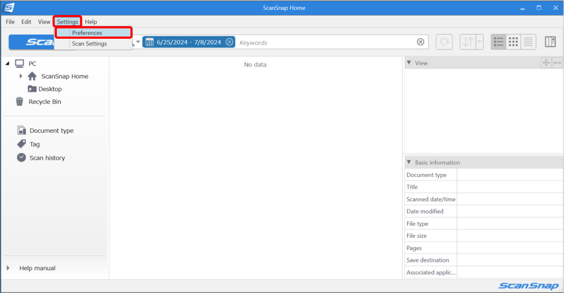Maximize the ScanSnap Home window
The image size is (564, 293).
tap(539, 8)
